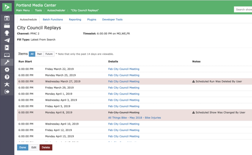Open Feb City Council Meeting for March 25
252x155 pixels.
124,75
